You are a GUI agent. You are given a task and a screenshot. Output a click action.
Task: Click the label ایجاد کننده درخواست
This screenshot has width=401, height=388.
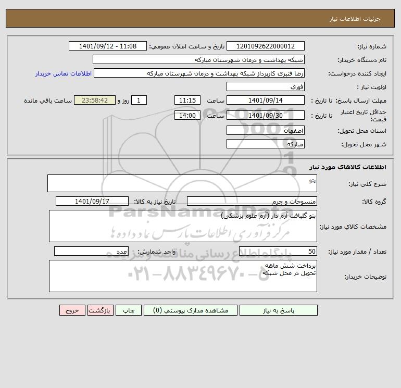357,73
